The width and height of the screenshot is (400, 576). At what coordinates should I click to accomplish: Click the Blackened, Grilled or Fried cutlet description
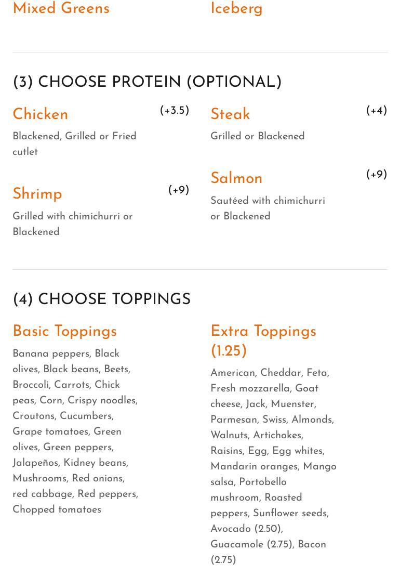coord(74,144)
